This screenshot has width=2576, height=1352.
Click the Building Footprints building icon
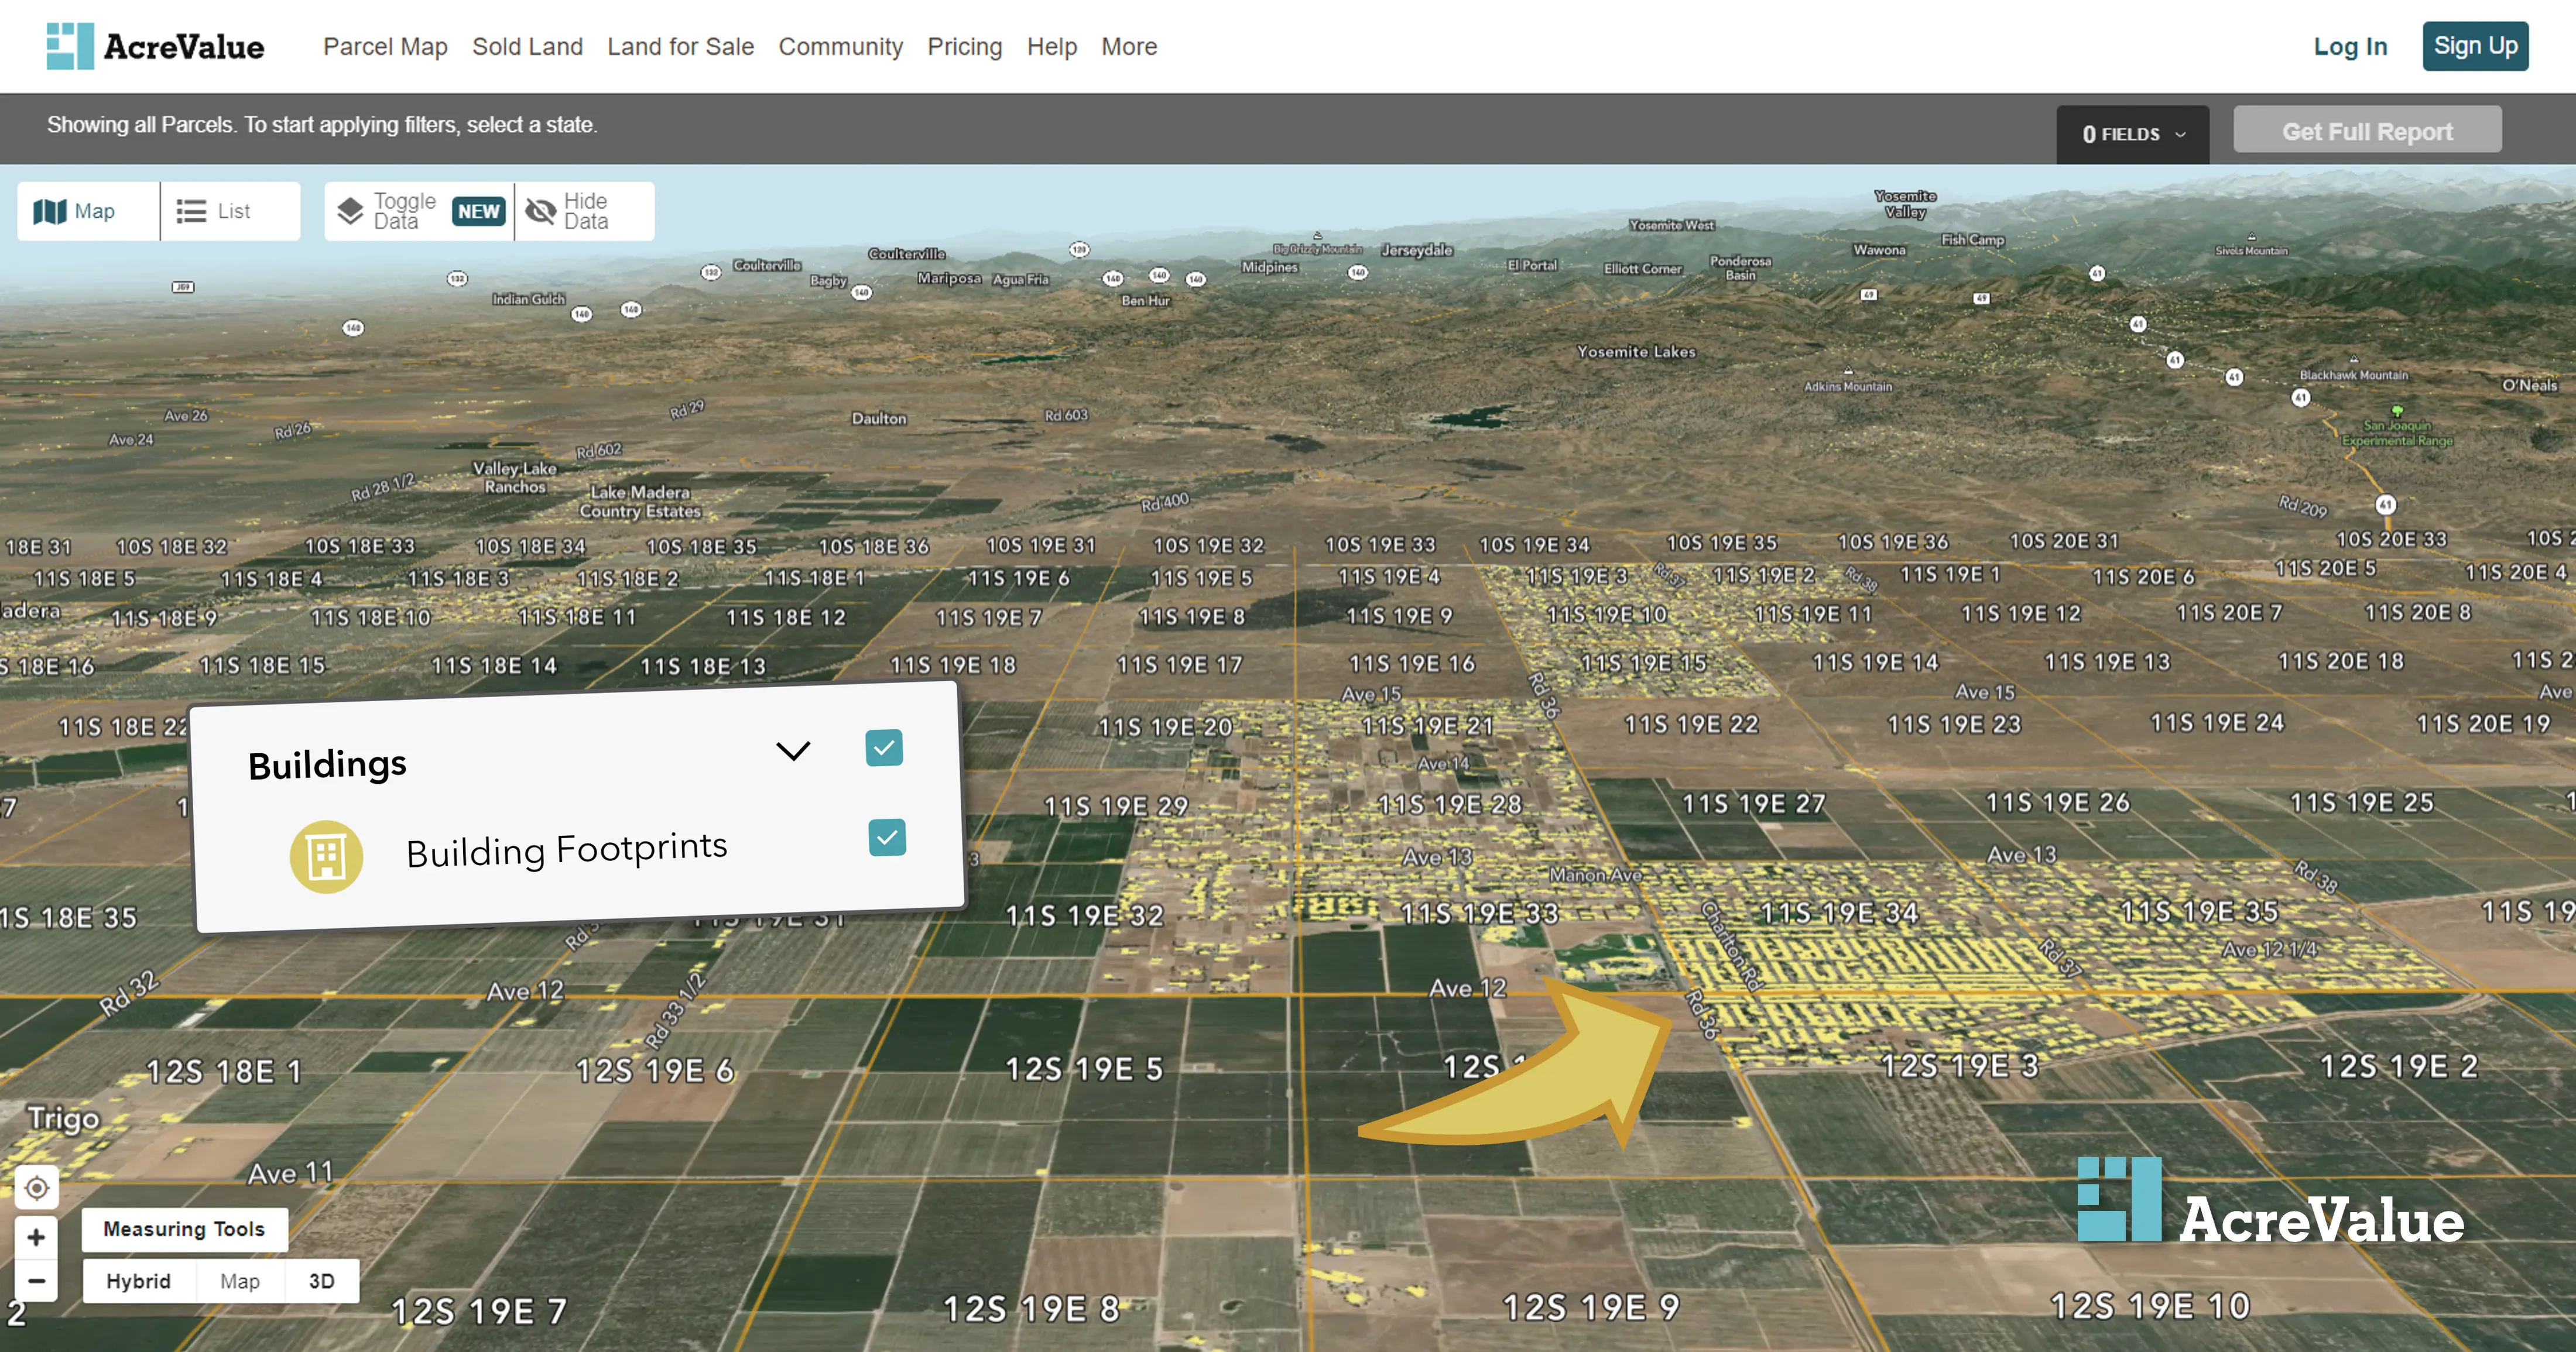(x=327, y=855)
